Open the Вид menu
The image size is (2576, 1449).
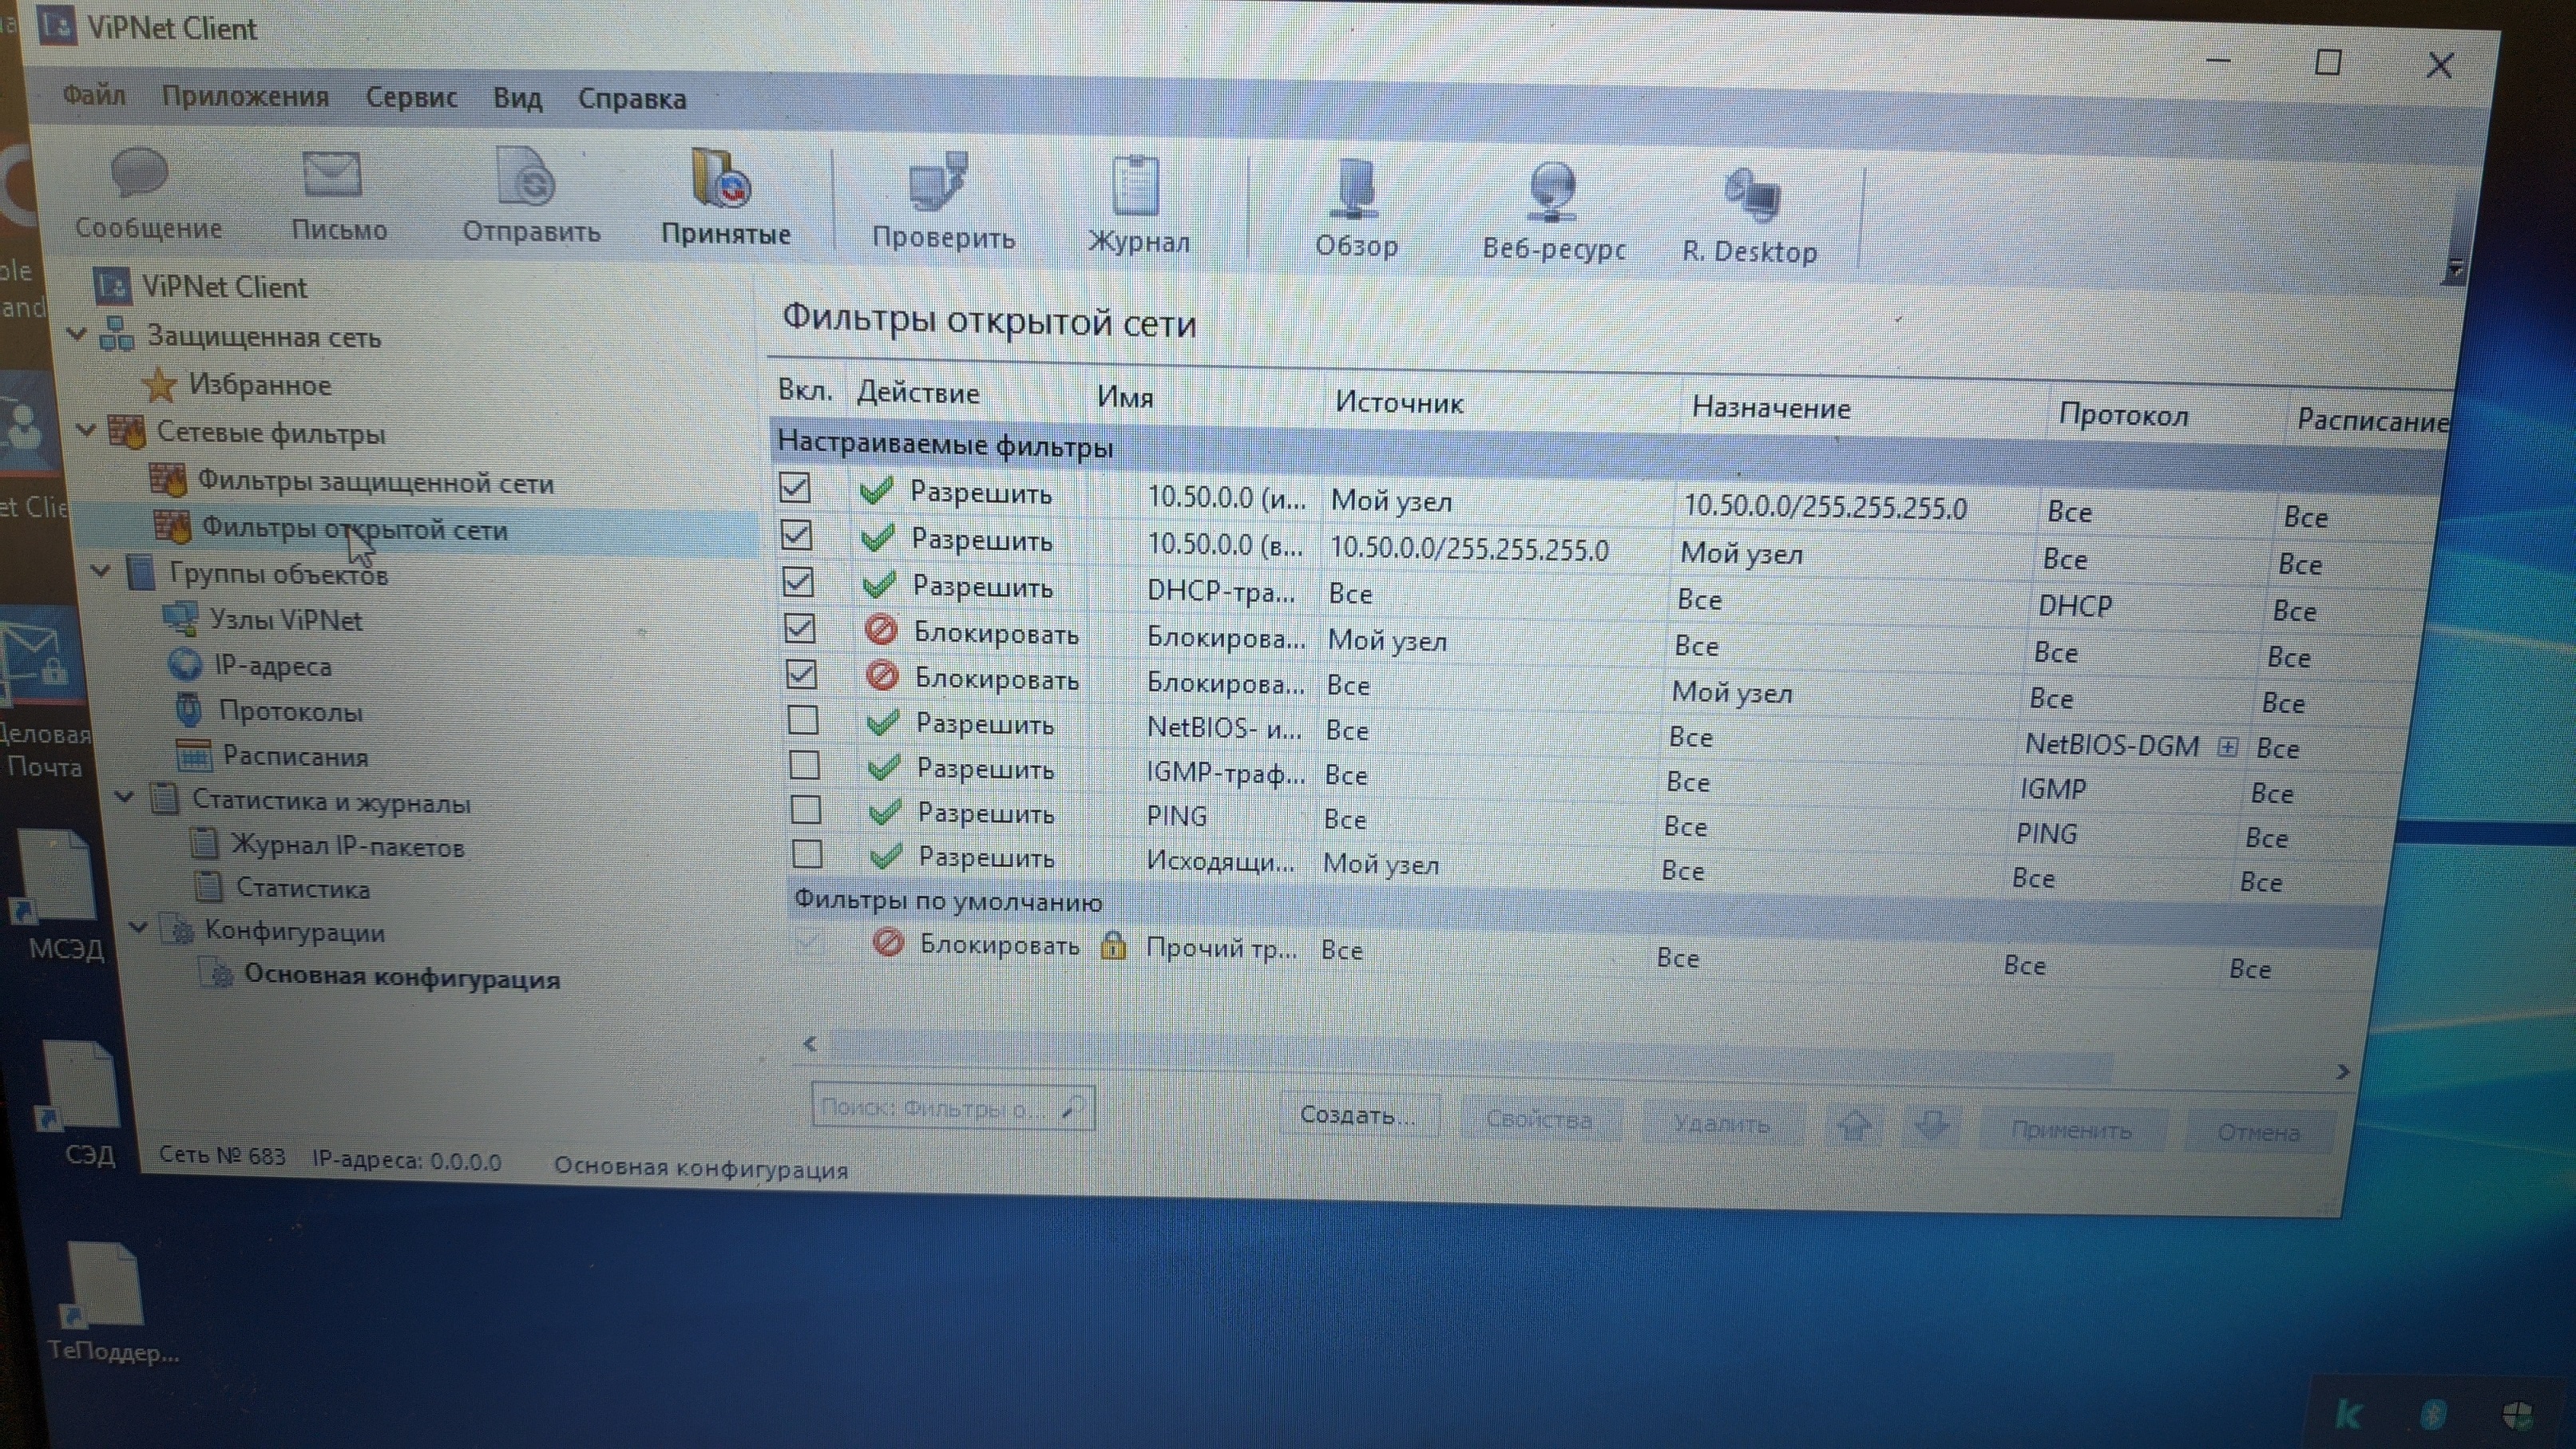click(x=517, y=98)
